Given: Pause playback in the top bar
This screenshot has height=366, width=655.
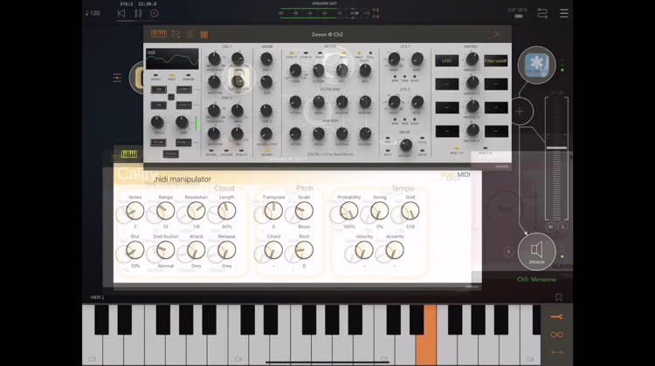Looking at the screenshot, I should [138, 13].
